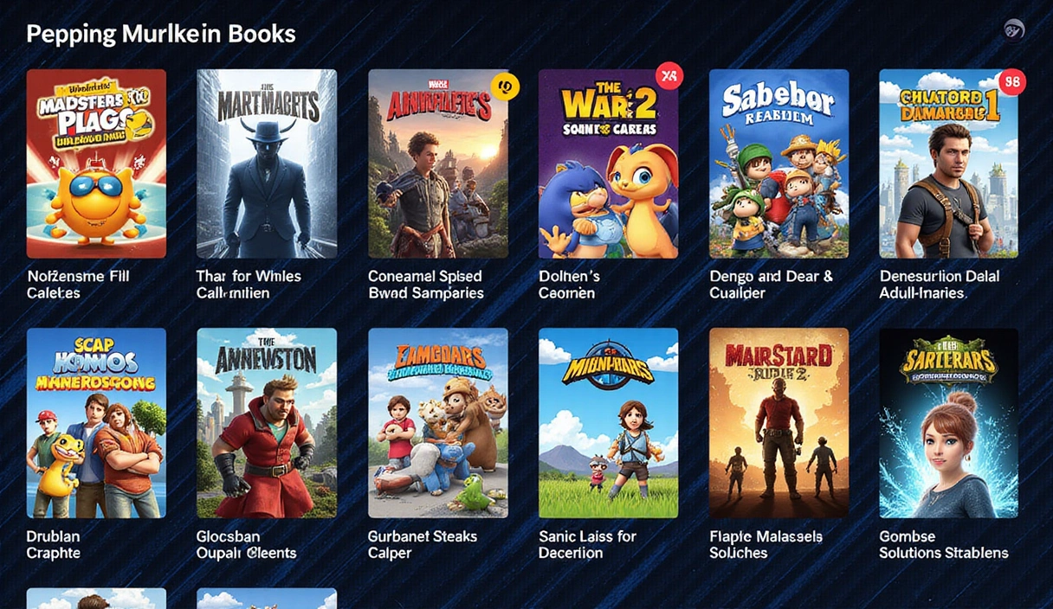
Task: Click the Sanic Laiss for Decerion title
Action: tap(587, 544)
